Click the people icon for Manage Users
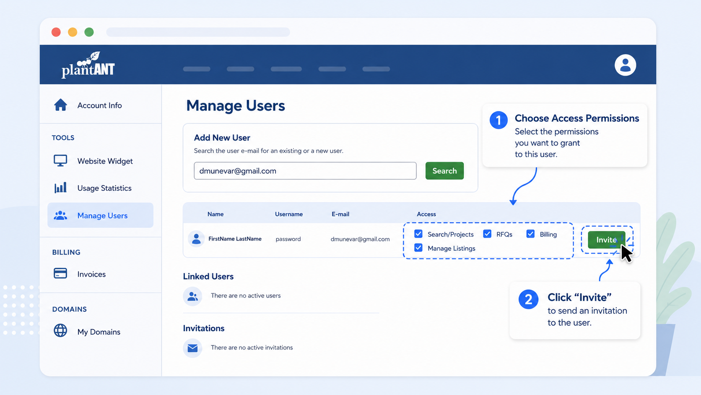Viewport: 701px width, 395px height. click(60, 215)
